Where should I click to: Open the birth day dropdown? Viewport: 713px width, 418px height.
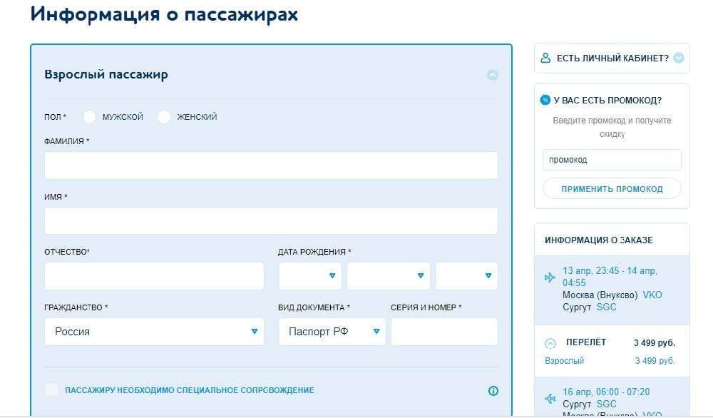click(310, 276)
